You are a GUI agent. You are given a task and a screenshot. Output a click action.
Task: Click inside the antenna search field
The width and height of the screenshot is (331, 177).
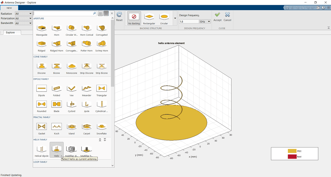click(63, 13)
